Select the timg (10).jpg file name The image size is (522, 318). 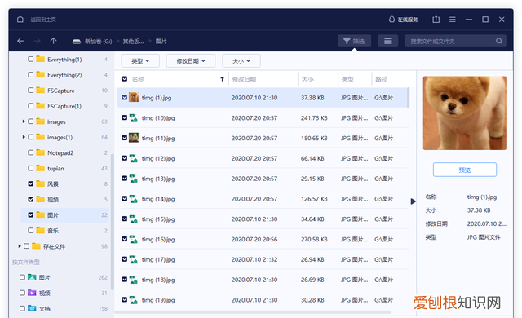[x=158, y=118]
